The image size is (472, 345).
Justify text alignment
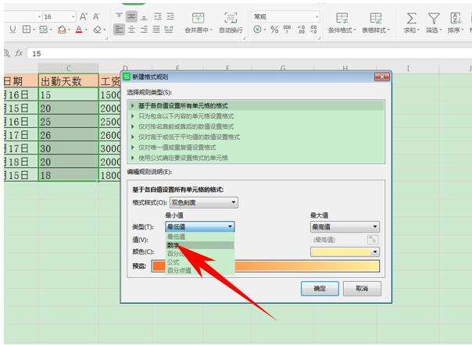tap(156, 30)
